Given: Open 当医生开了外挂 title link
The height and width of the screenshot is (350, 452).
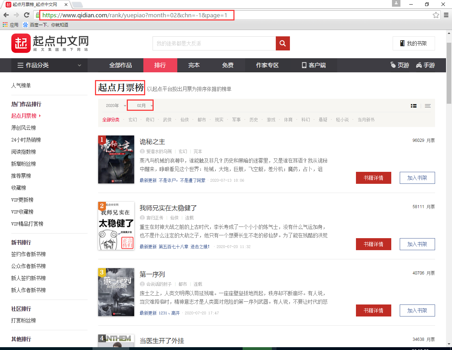Looking at the screenshot, I should point(162,341).
